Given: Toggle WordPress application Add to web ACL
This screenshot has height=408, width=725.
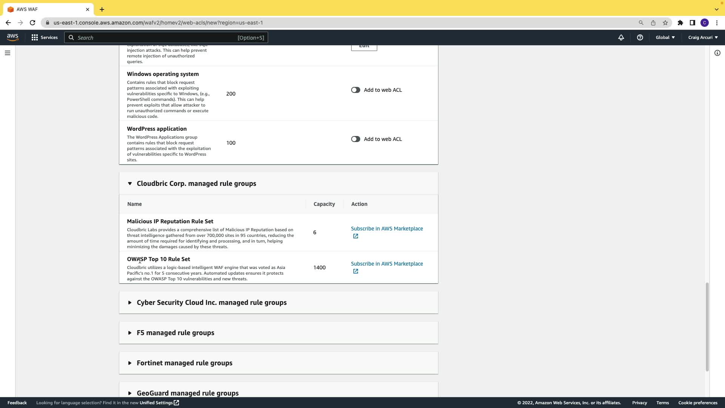Looking at the screenshot, I should click(355, 139).
